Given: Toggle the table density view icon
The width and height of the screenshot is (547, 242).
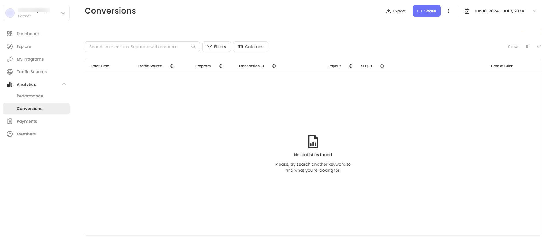Looking at the screenshot, I should [528, 46].
